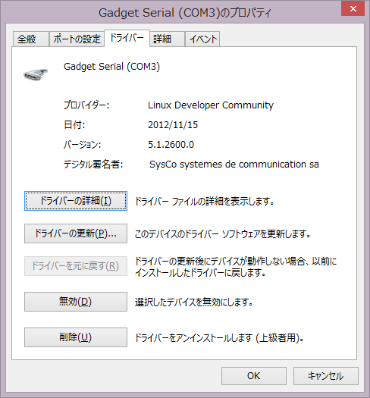370x398 pixels.
Task: Click the プロバイダー: label
Action: click(x=86, y=105)
